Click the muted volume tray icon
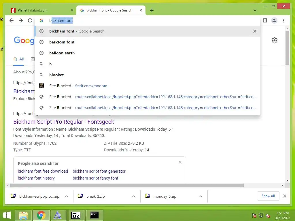 [268, 216]
